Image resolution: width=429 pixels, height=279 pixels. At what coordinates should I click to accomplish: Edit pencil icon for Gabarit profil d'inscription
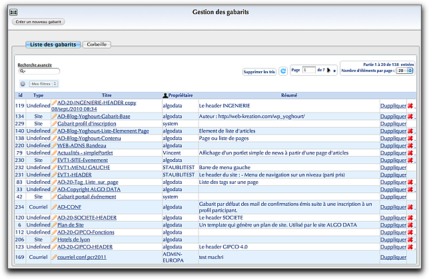[54, 124]
